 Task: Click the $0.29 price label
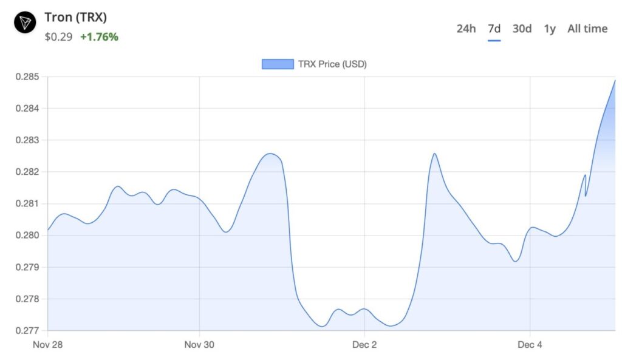pyautogui.click(x=58, y=36)
